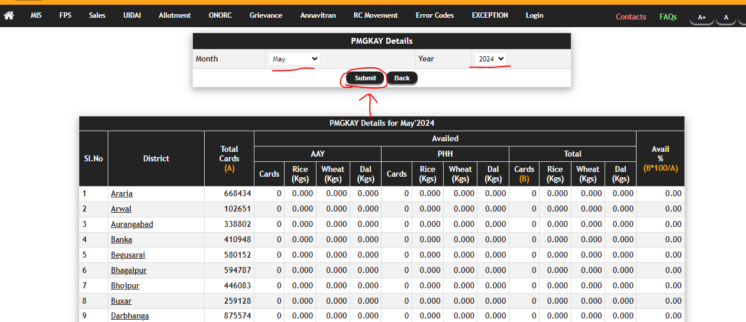Open the Month dropdown
This screenshot has width=746, height=322.
point(294,59)
